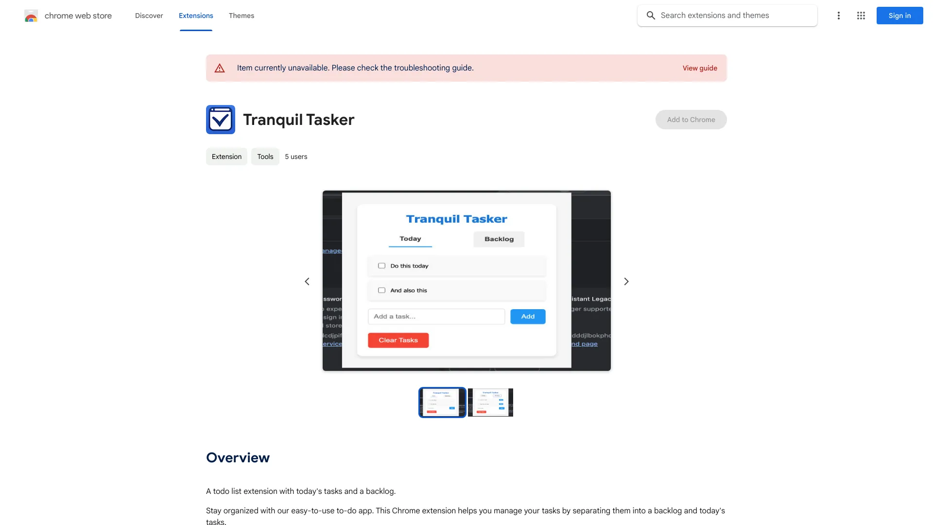The width and height of the screenshot is (933, 525).
Task: Click the Google apps grid icon
Action: [861, 16]
